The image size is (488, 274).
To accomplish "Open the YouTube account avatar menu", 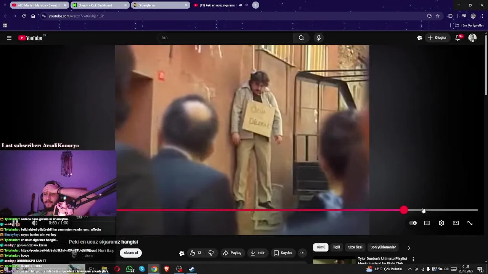I will coord(472,38).
